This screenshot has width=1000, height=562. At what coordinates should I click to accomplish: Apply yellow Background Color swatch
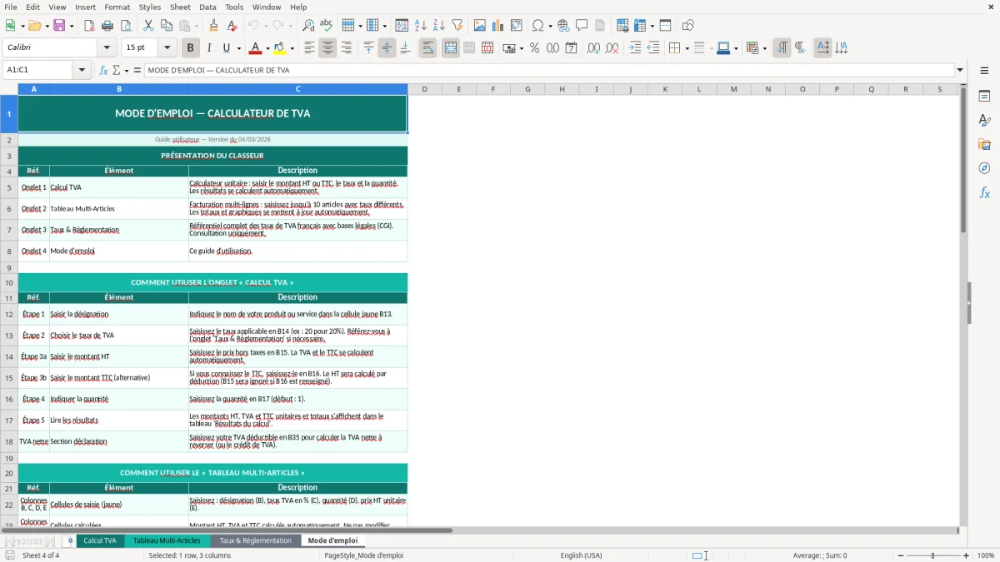pos(280,48)
